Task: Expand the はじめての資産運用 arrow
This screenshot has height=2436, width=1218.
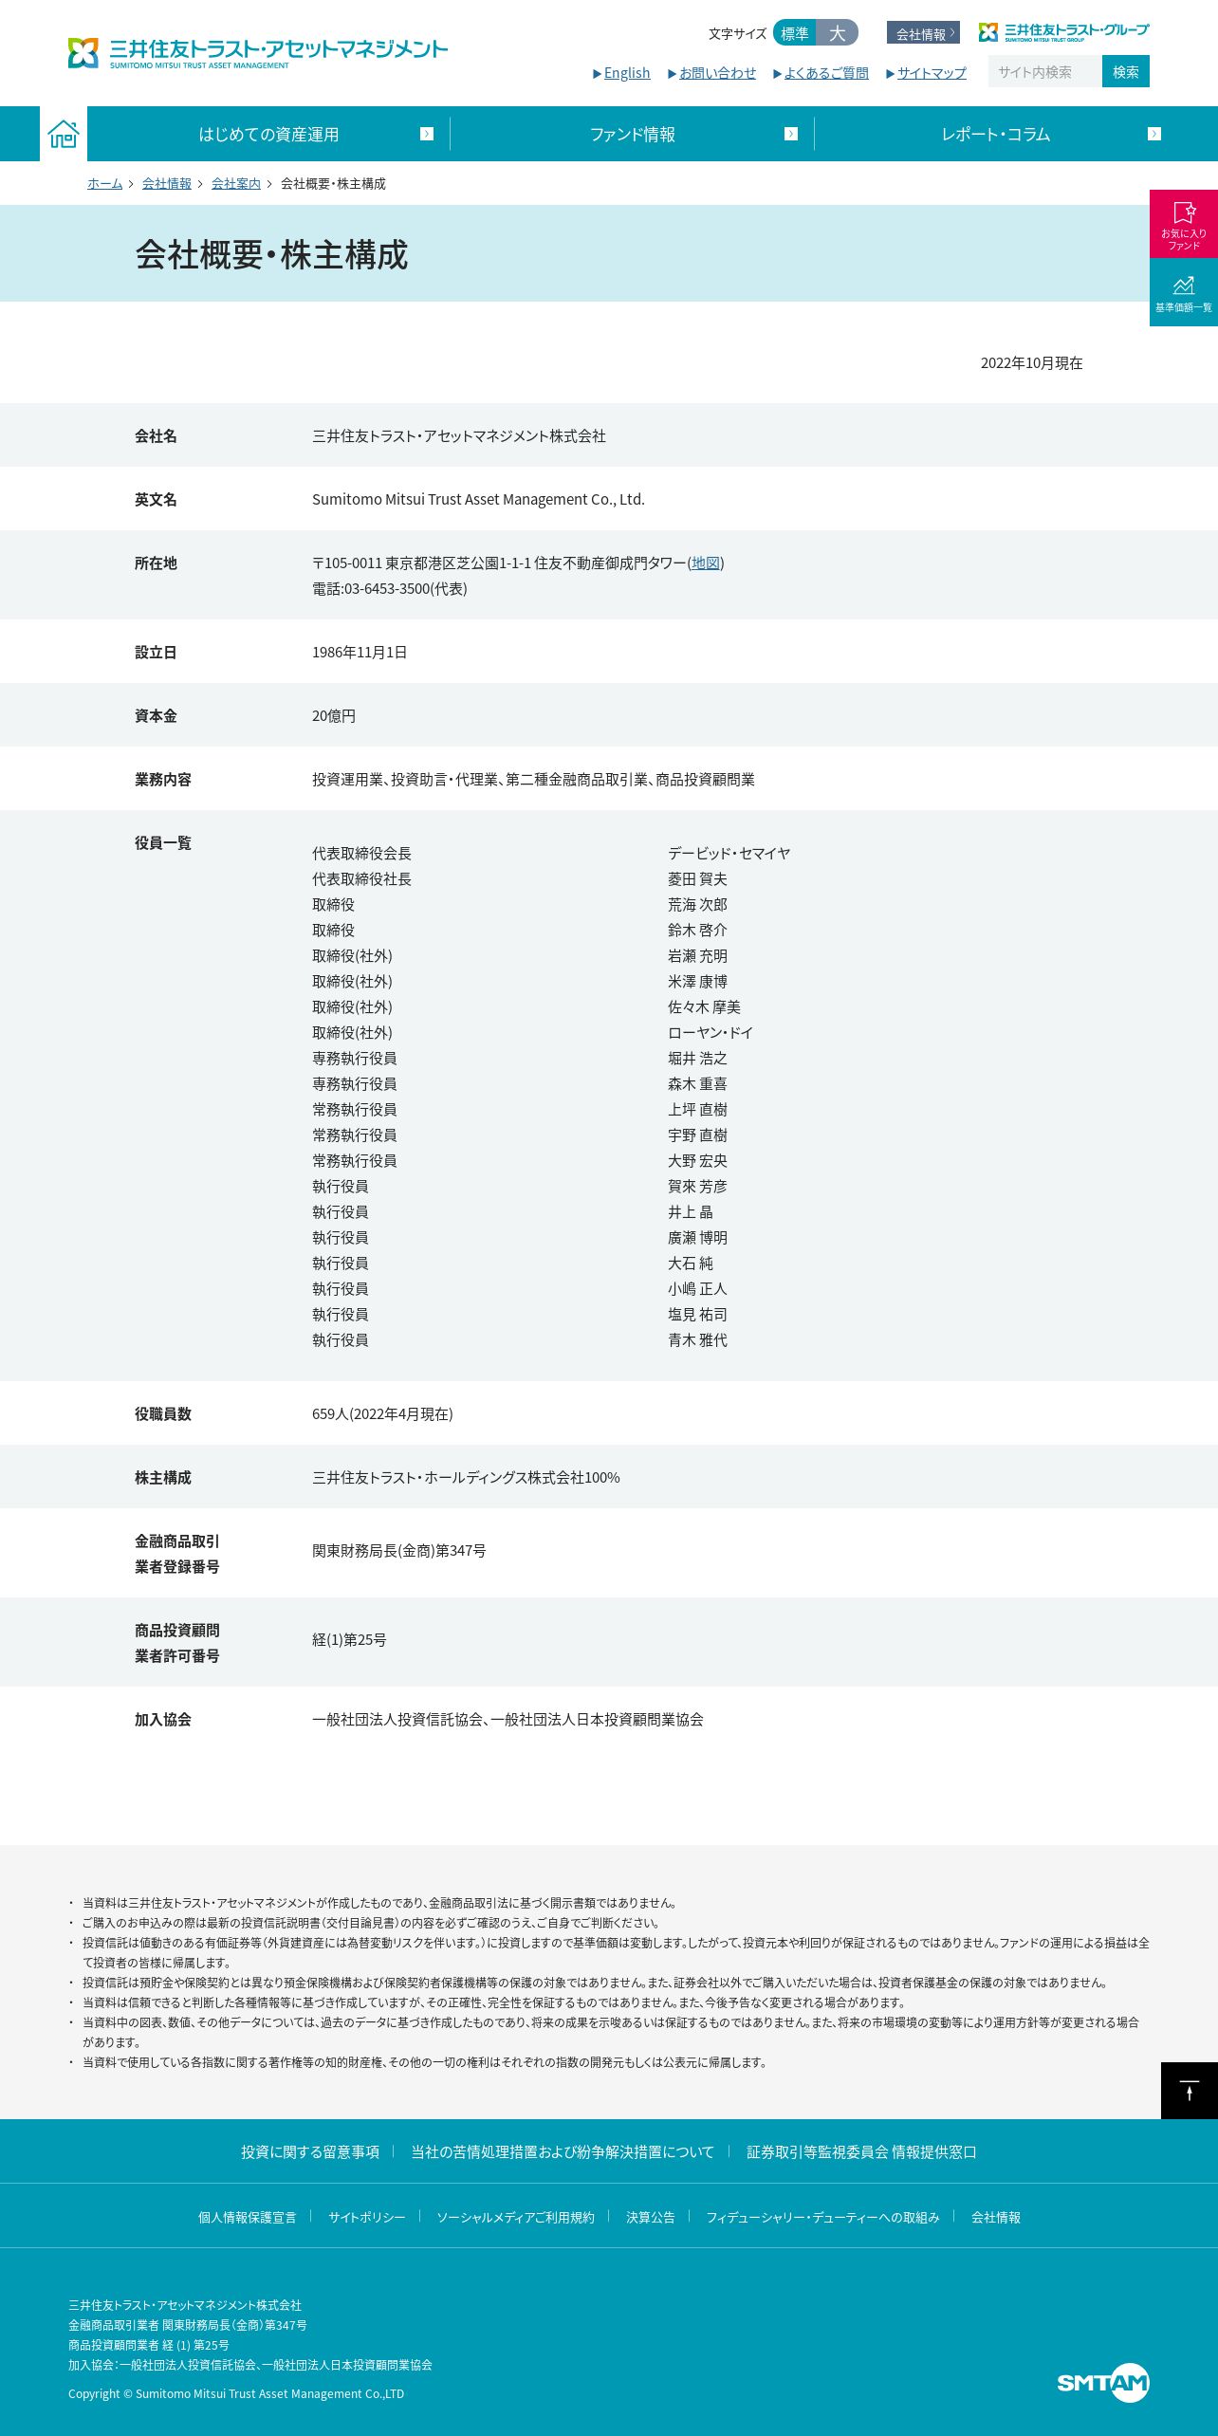Action: 427,134
